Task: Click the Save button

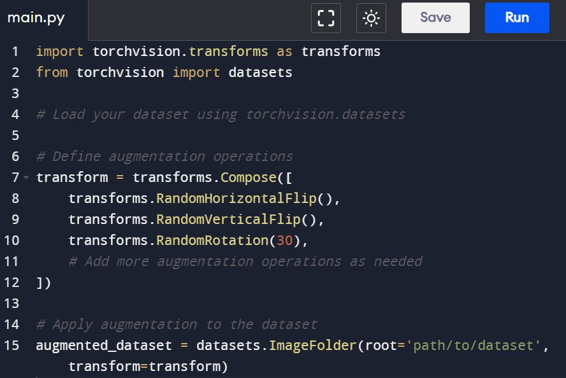Action: 435,18
